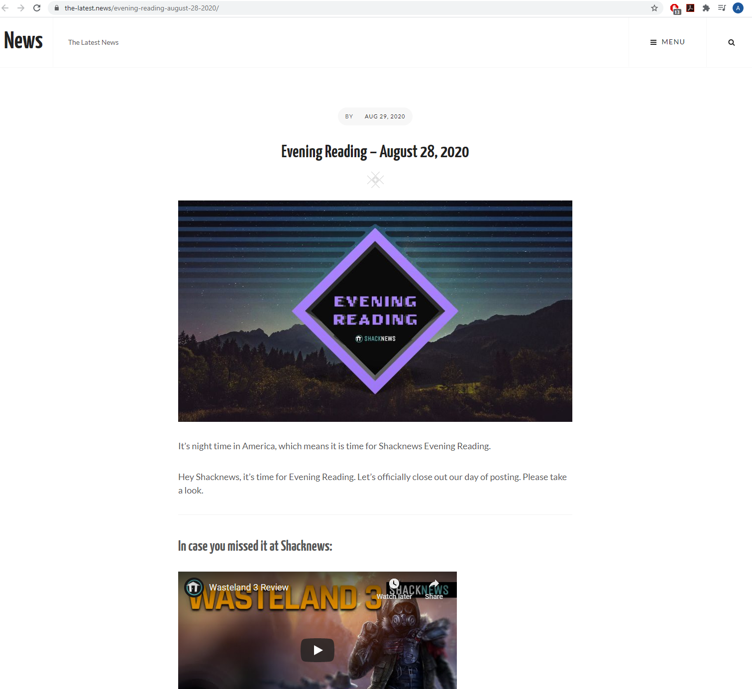Click the browser forward arrow
The width and height of the screenshot is (752, 689).
point(21,8)
